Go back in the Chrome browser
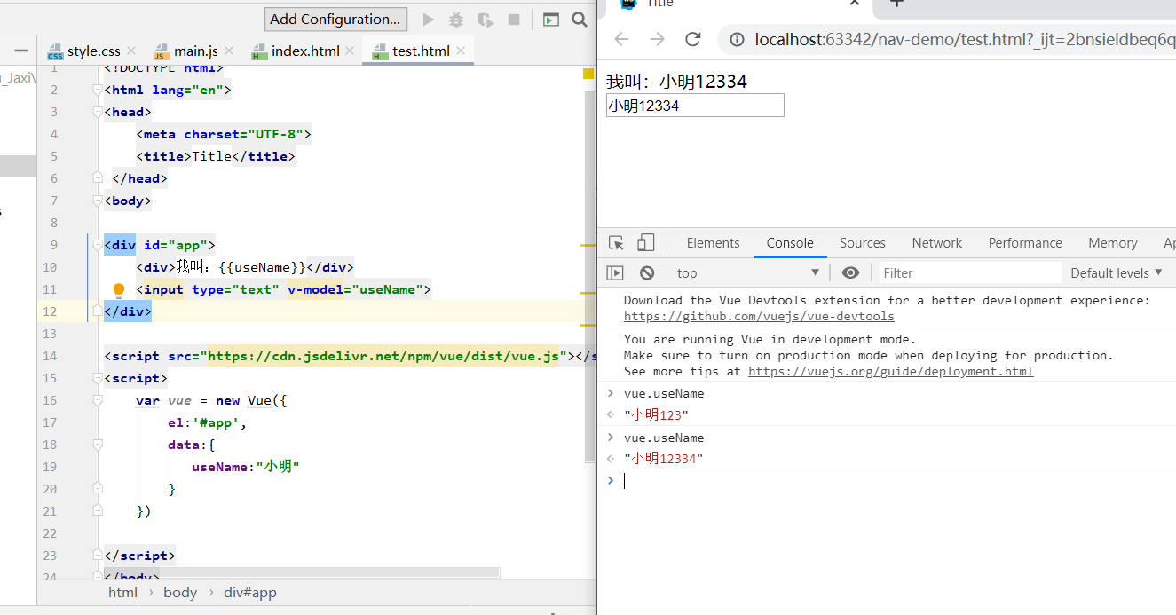Viewport: 1176px width, 615px height. (621, 39)
